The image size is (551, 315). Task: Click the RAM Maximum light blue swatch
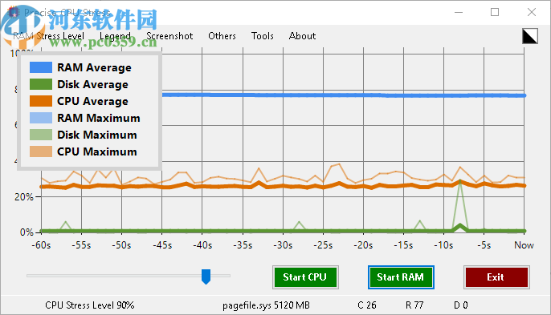[41, 118]
